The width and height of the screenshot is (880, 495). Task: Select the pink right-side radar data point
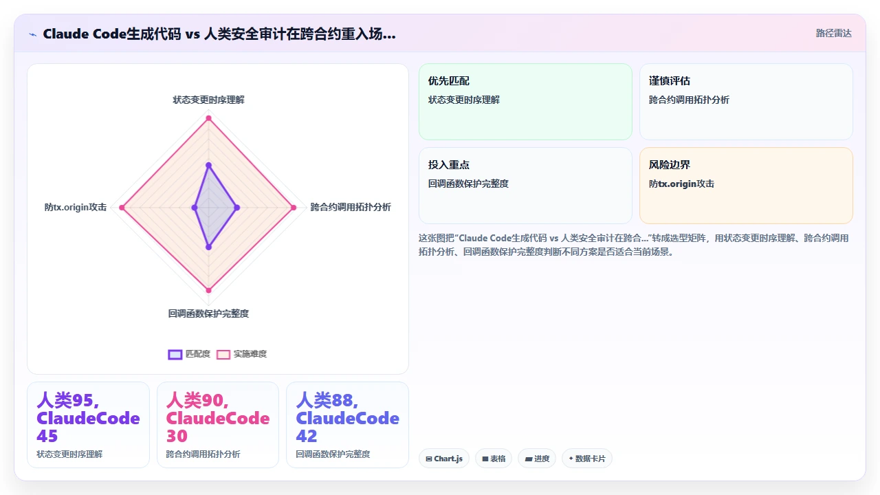pos(294,207)
